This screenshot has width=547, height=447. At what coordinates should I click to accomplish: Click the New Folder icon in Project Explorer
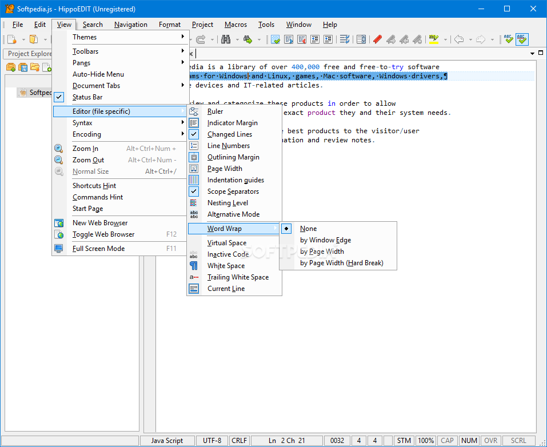(34, 67)
